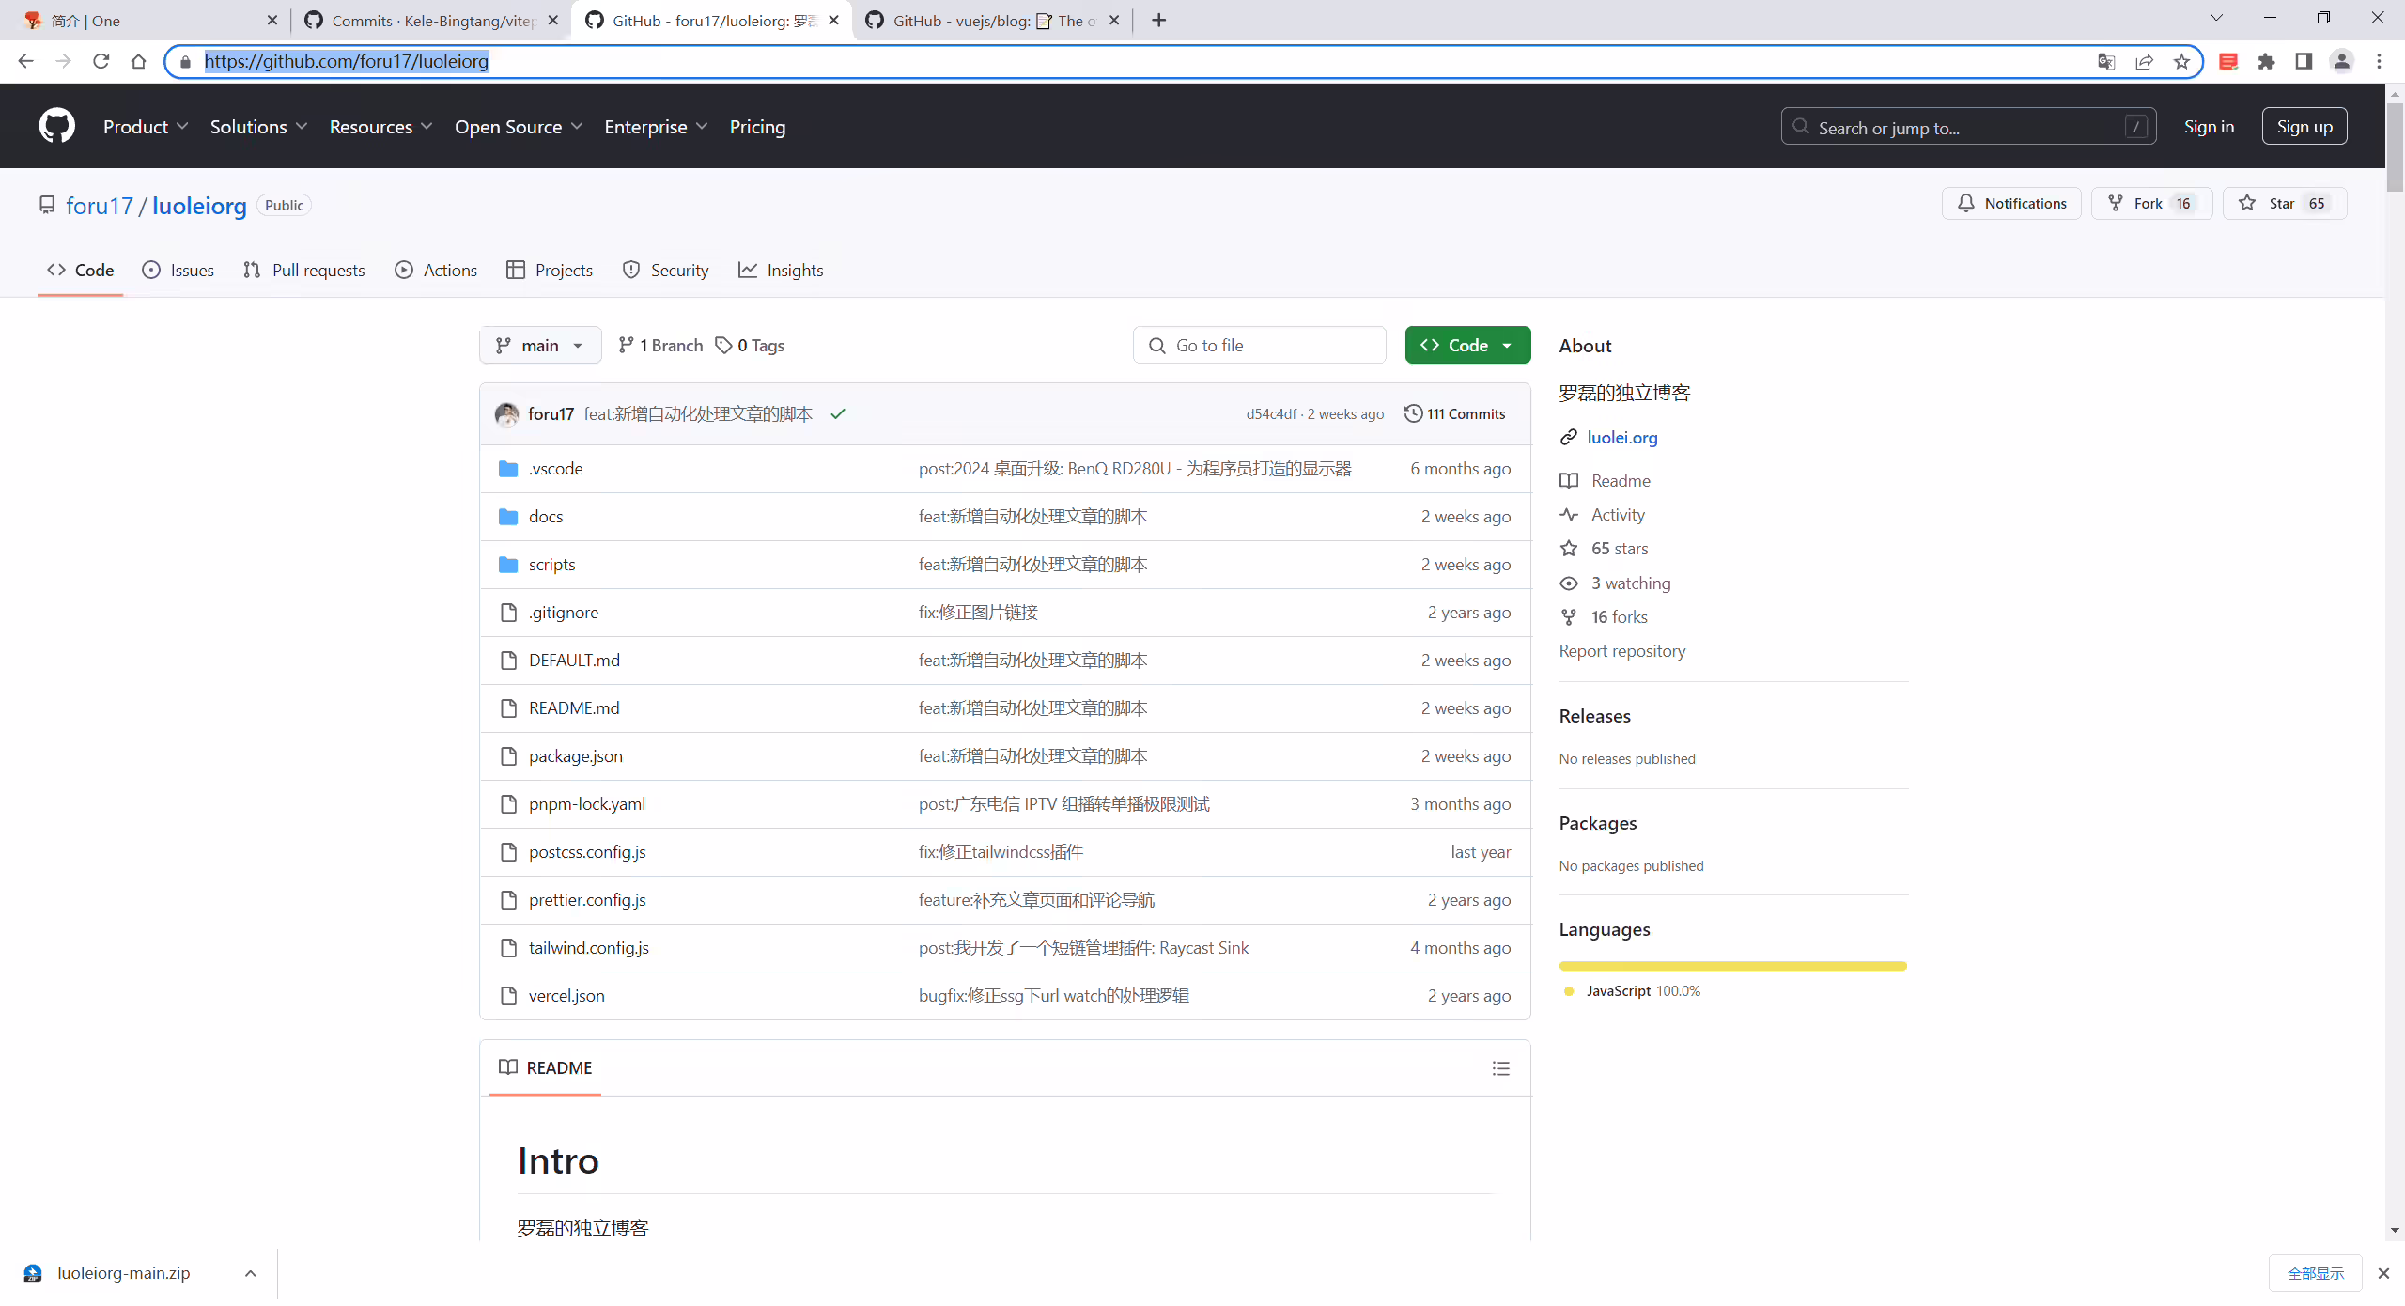Open the translate page icon in address bar

(x=2106, y=61)
